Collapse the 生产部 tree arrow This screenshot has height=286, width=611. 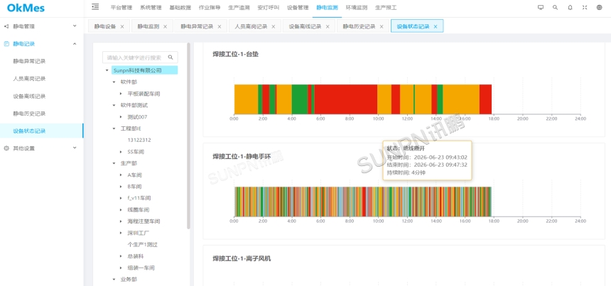click(114, 163)
